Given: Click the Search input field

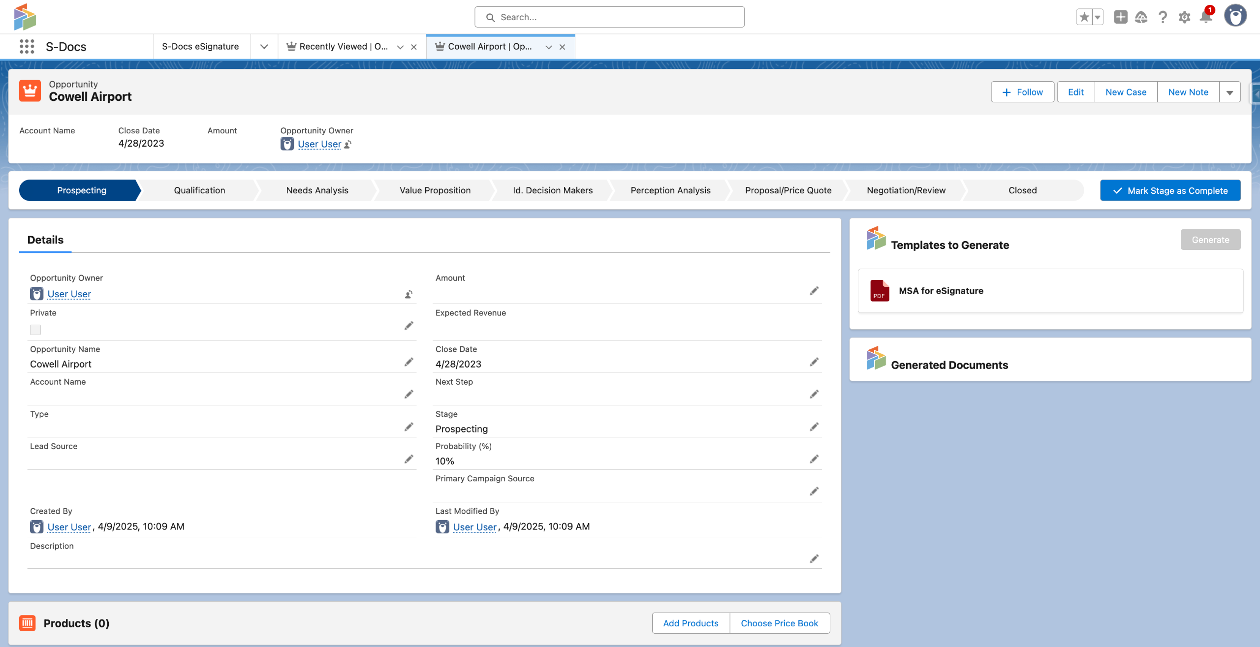Looking at the screenshot, I should (609, 17).
